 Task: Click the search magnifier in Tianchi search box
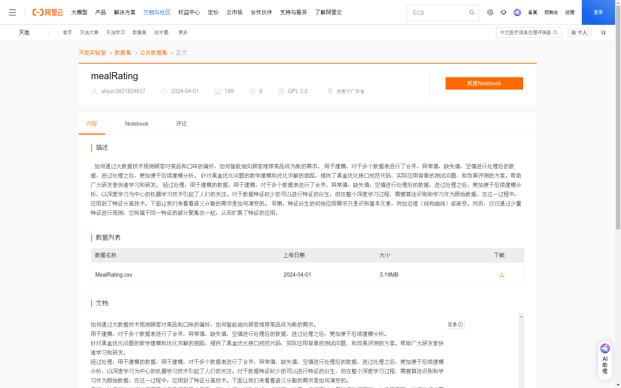click(555, 33)
